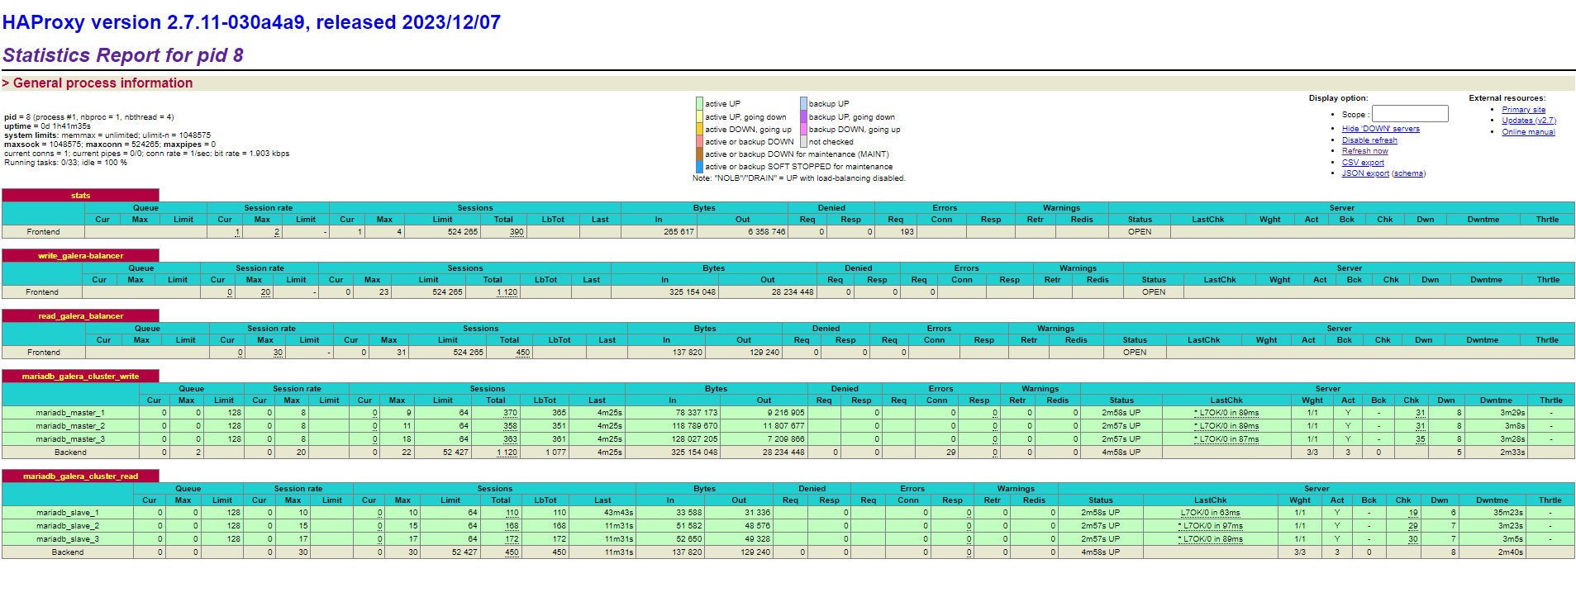Click the brown maintenance (MAINT) legend swatch
The height and width of the screenshot is (597, 1576).
point(699,154)
